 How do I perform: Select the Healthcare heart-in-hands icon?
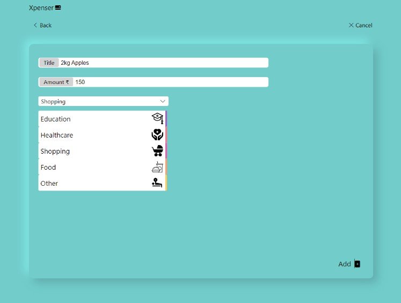(x=157, y=135)
